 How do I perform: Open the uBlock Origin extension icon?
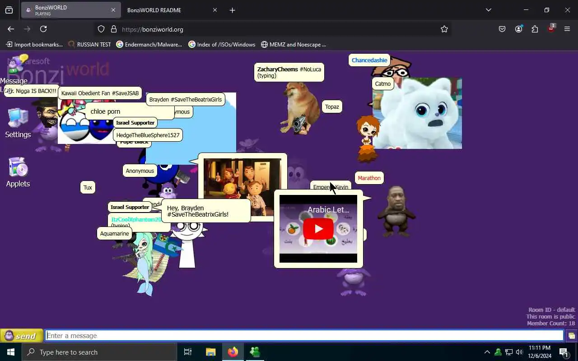point(551,28)
